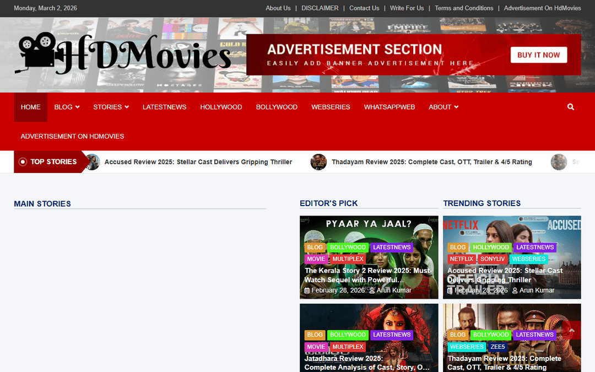The height and width of the screenshot is (372, 595).
Task: Click the scroll-to-top arrow button
Action: point(571,330)
